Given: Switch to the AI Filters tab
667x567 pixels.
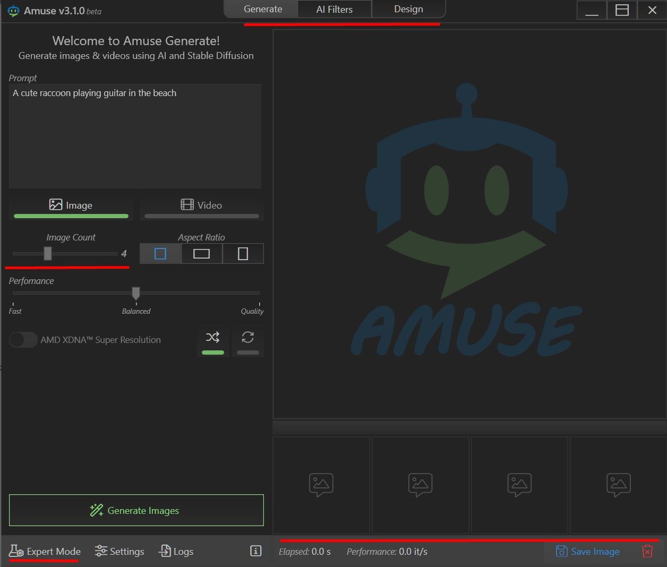Looking at the screenshot, I should pos(335,9).
